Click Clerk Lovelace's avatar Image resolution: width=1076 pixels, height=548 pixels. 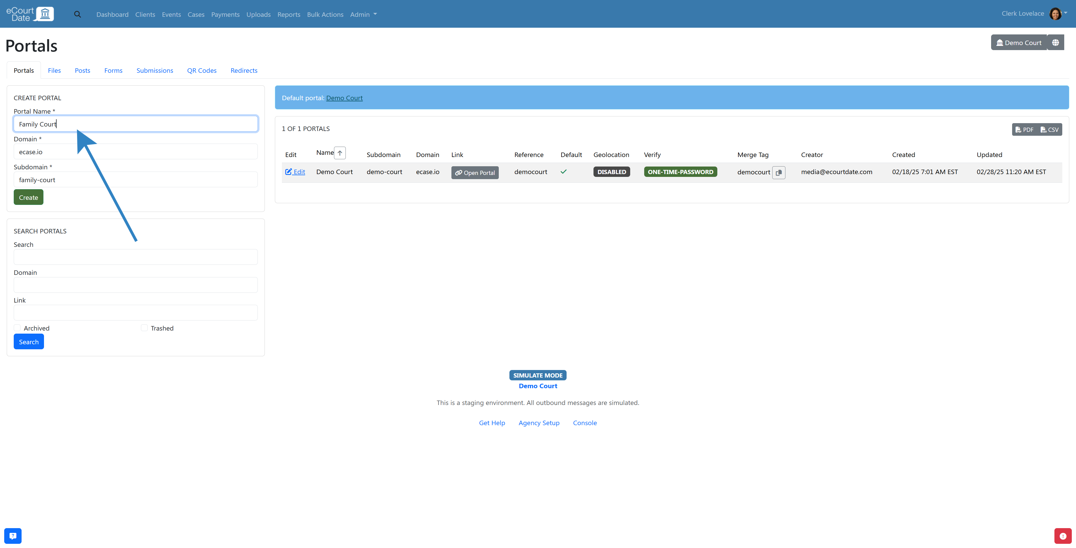coord(1056,14)
